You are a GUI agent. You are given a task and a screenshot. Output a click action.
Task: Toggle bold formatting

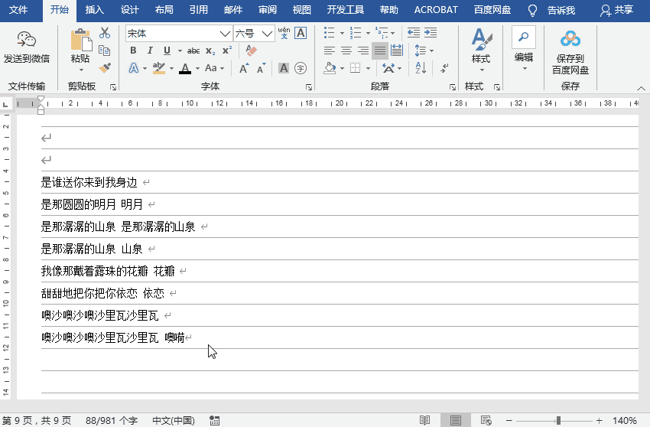coord(133,51)
